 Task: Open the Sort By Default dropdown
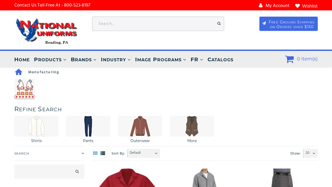(x=144, y=153)
